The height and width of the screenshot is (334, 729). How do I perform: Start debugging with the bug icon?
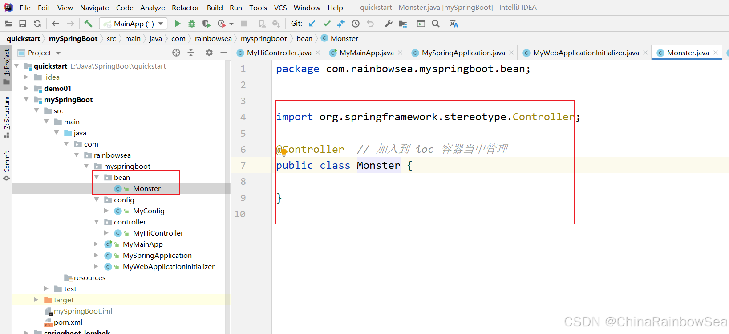(x=192, y=24)
